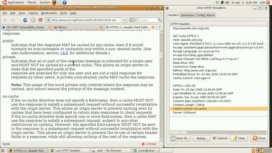This screenshot has height=153, width=272.
Task: Open search engine selector dropdown
Action: click(133, 20)
